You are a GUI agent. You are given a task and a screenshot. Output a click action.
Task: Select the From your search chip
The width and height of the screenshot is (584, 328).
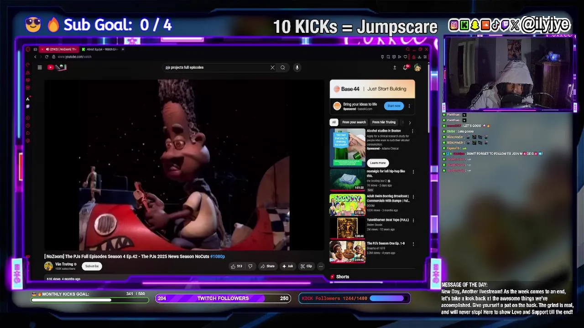pyautogui.click(x=354, y=122)
